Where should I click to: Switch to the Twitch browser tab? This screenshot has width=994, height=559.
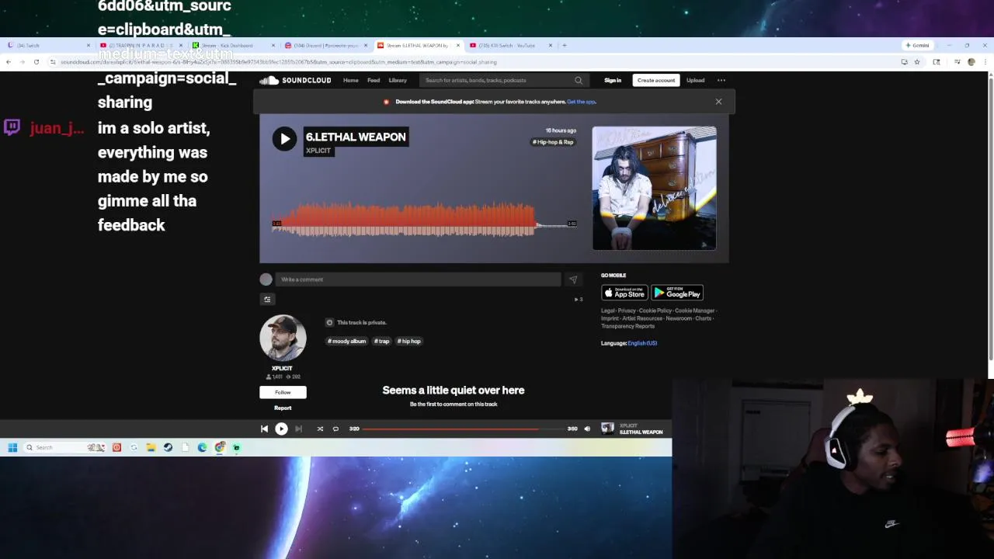[47, 45]
